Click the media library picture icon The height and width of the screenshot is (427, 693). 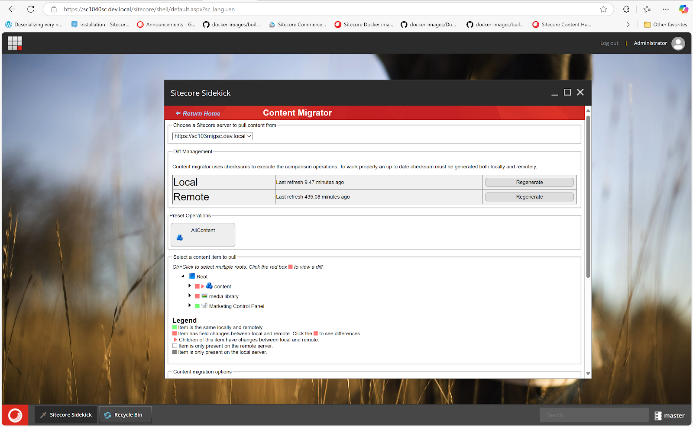pos(204,296)
